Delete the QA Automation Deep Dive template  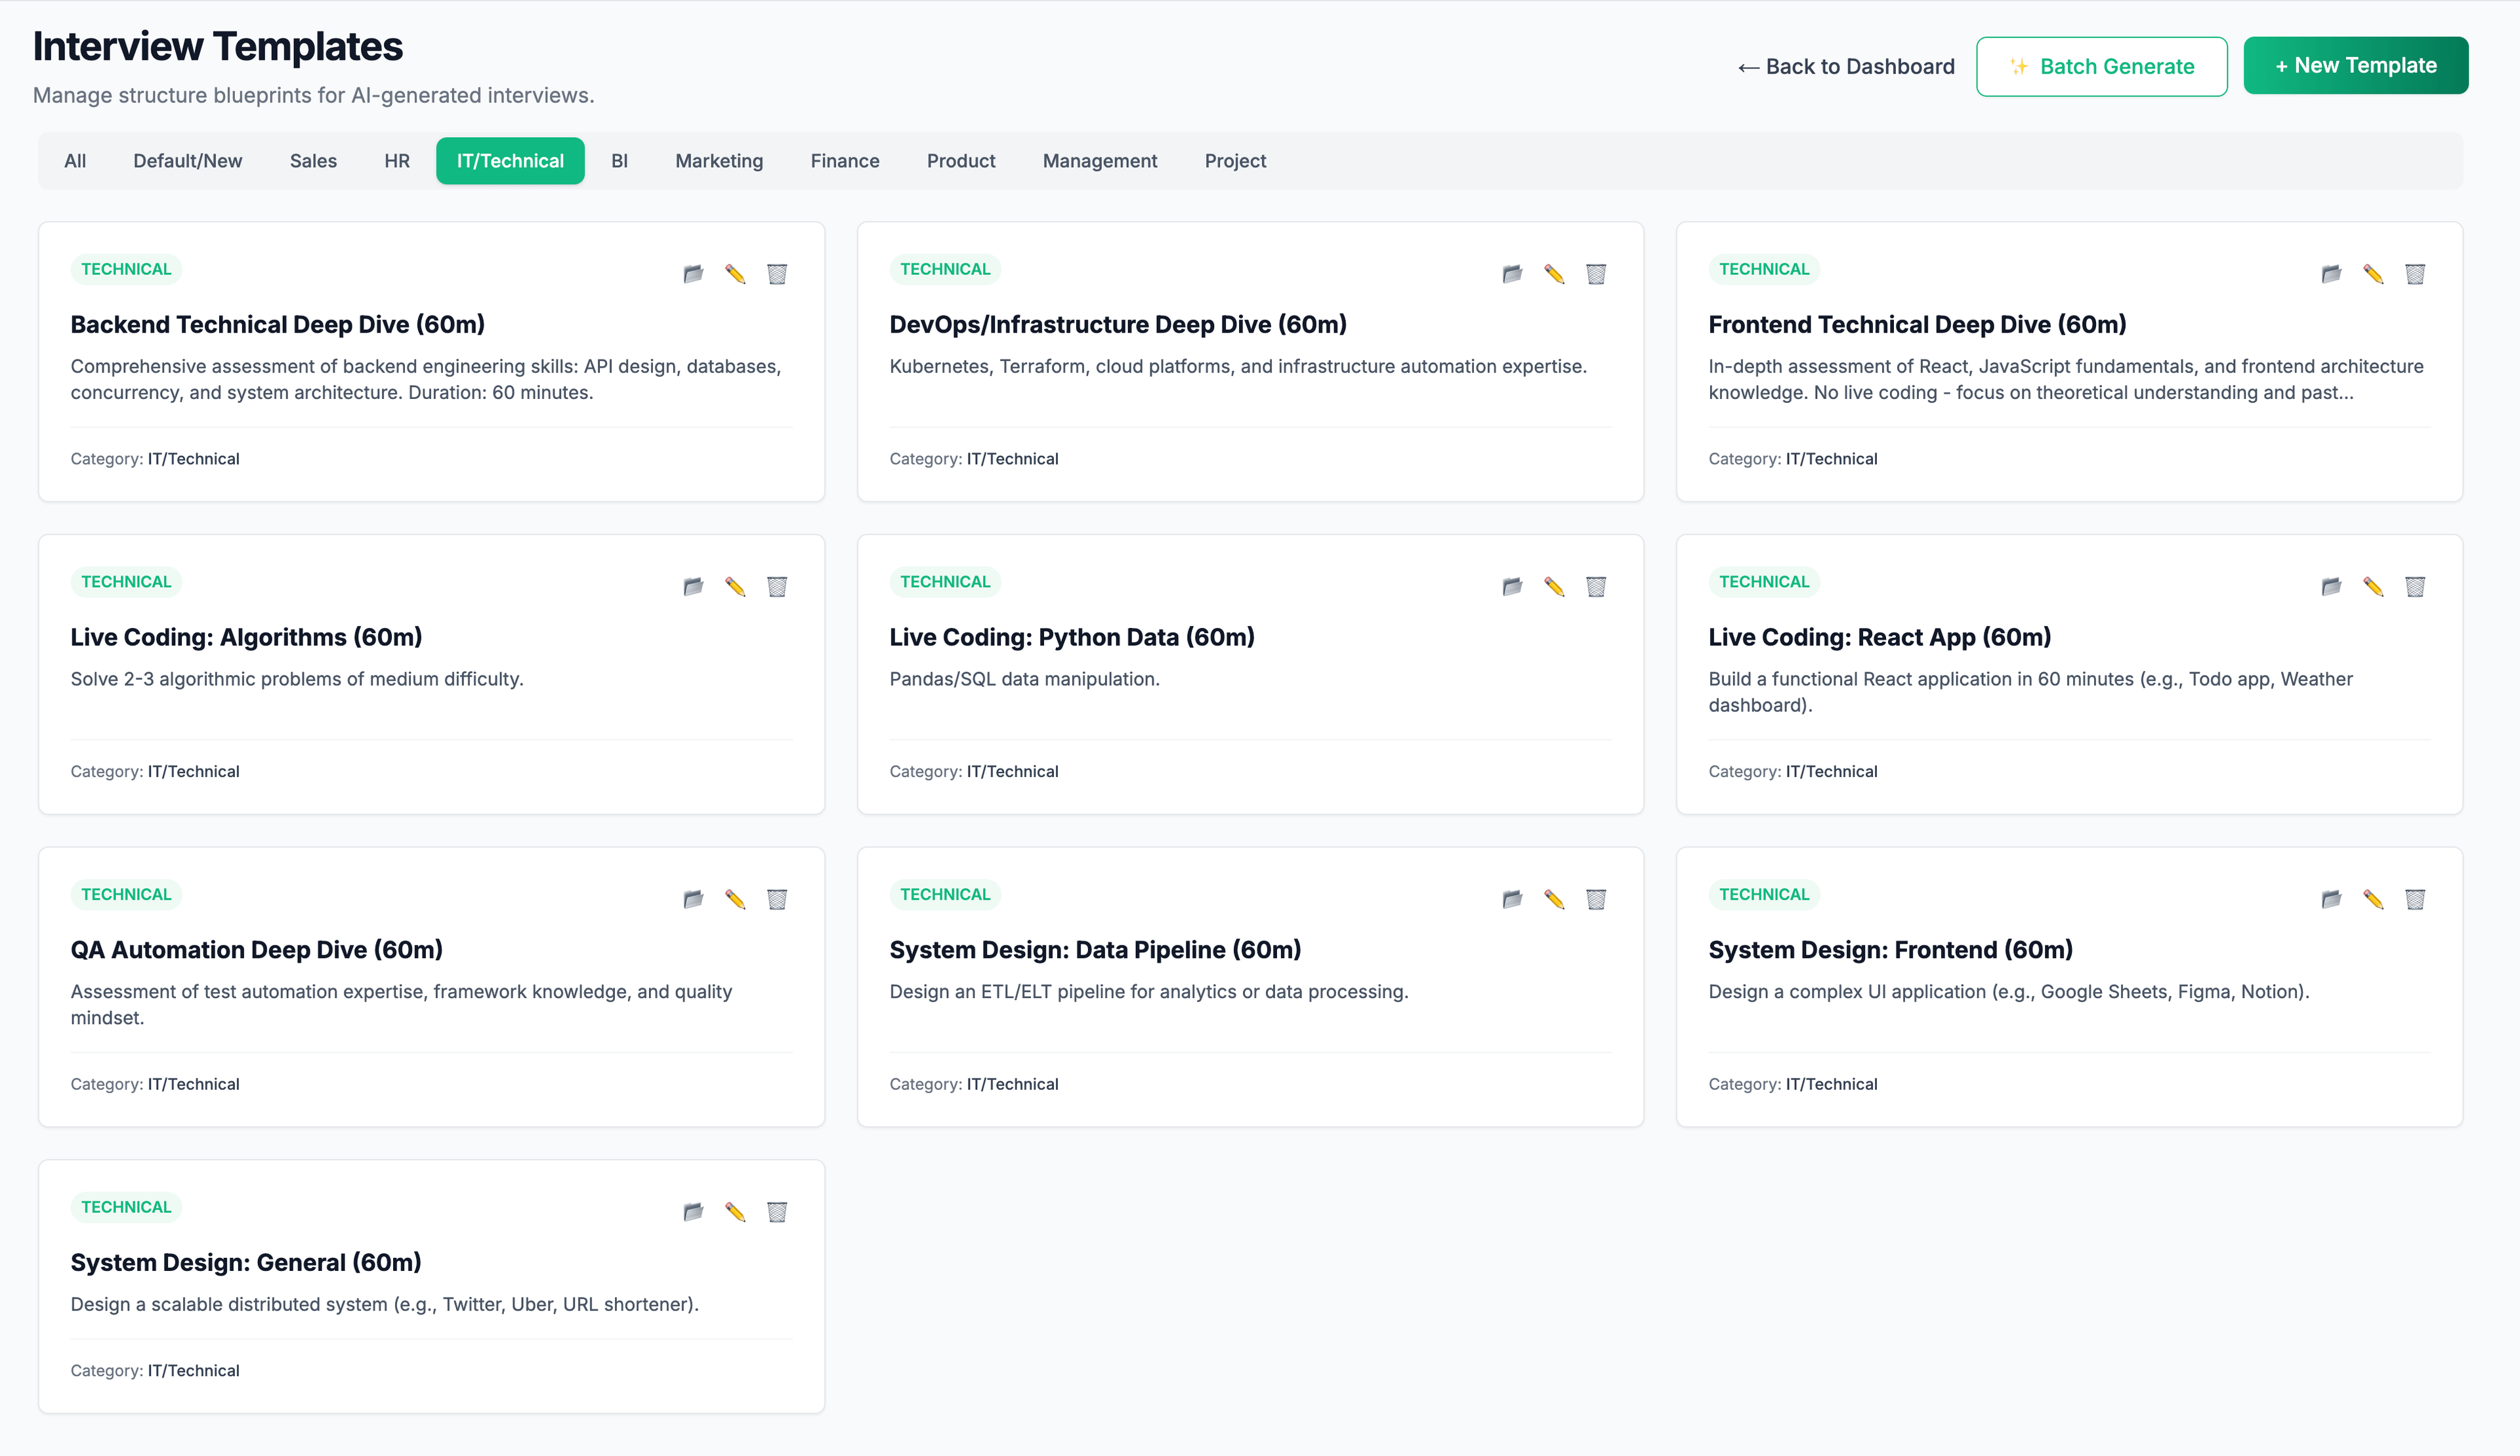pyautogui.click(x=778, y=898)
